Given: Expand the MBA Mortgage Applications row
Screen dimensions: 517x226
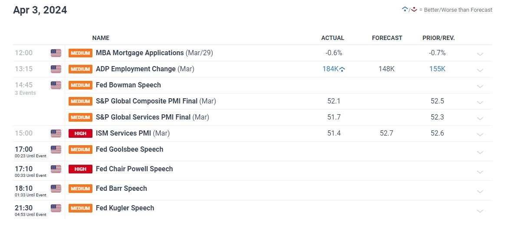Looking at the screenshot, I should coord(480,54).
